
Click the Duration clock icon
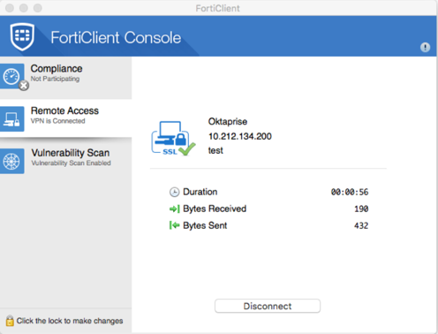174,192
